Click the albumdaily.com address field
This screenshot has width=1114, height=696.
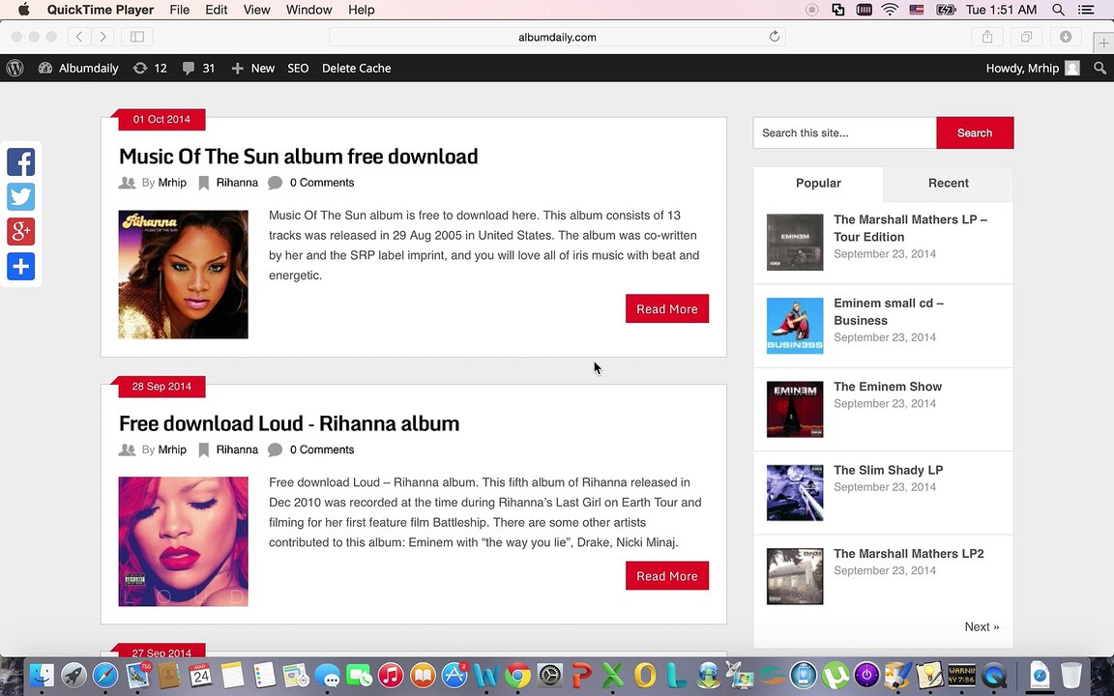click(x=557, y=37)
